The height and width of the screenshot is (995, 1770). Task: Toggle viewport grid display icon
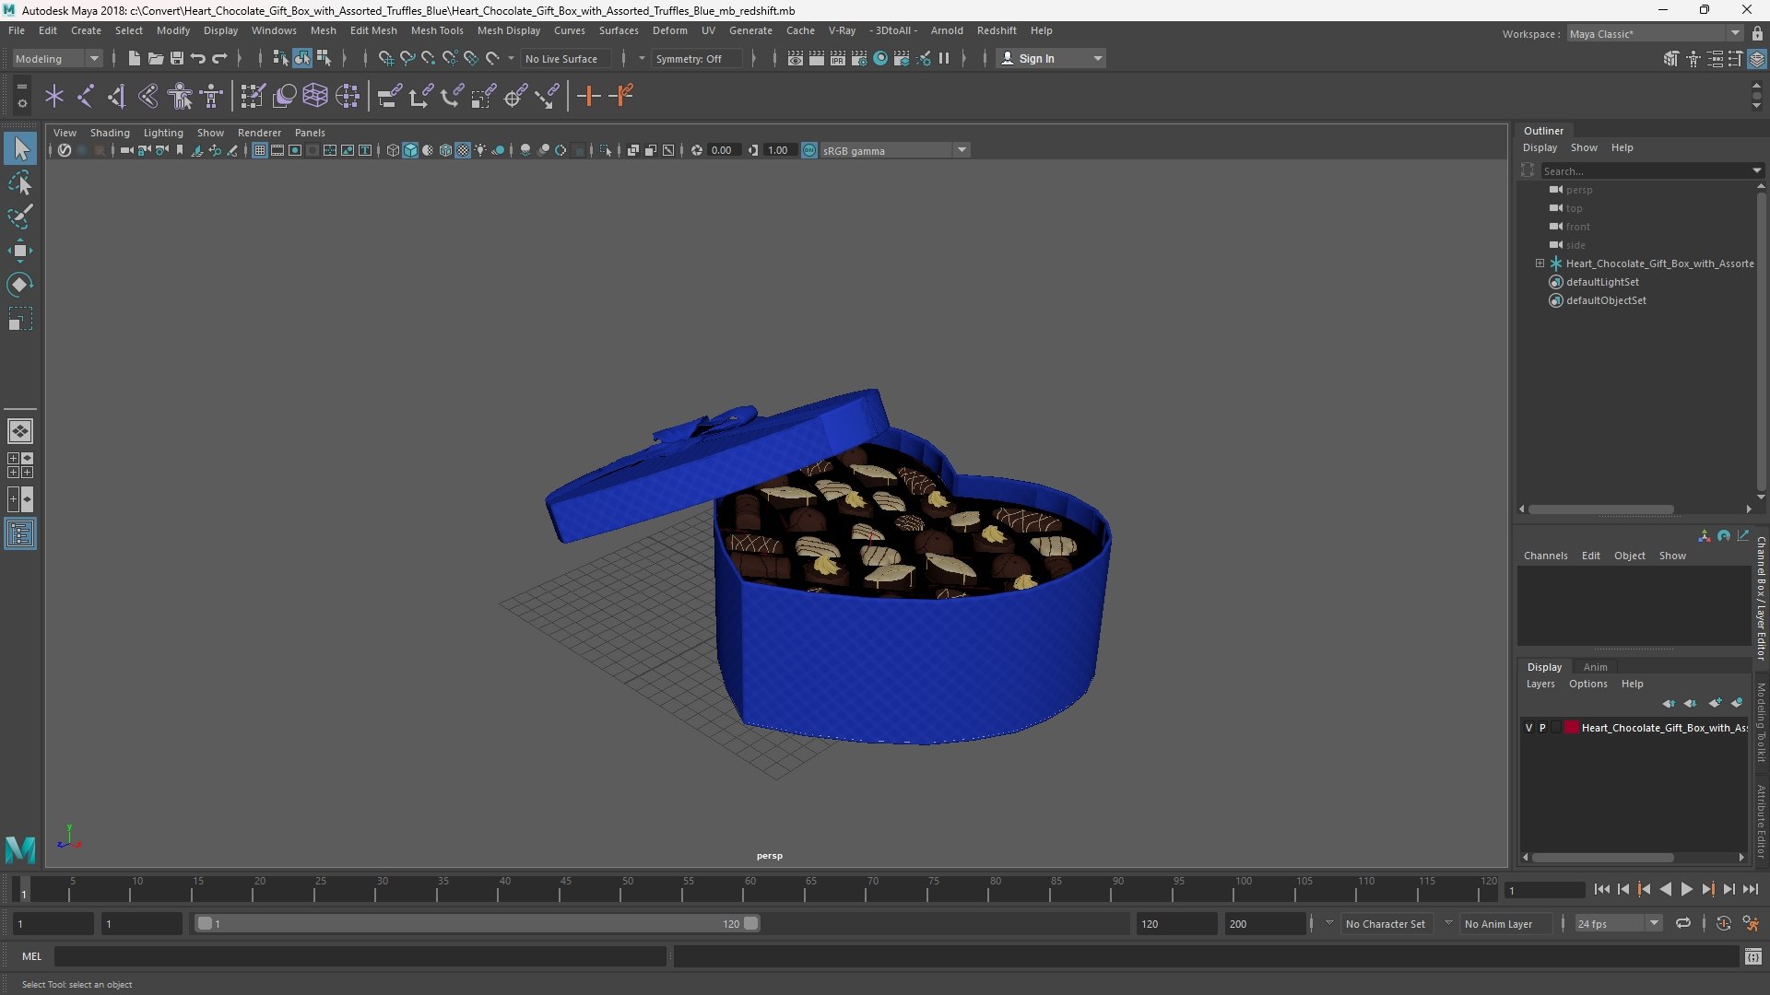(260, 150)
